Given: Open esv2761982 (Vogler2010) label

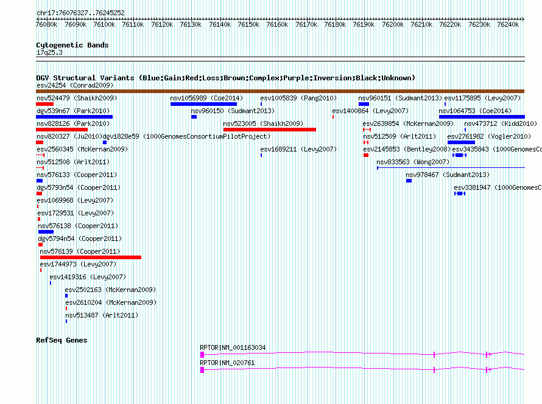Looking at the screenshot, I should (489, 136).
